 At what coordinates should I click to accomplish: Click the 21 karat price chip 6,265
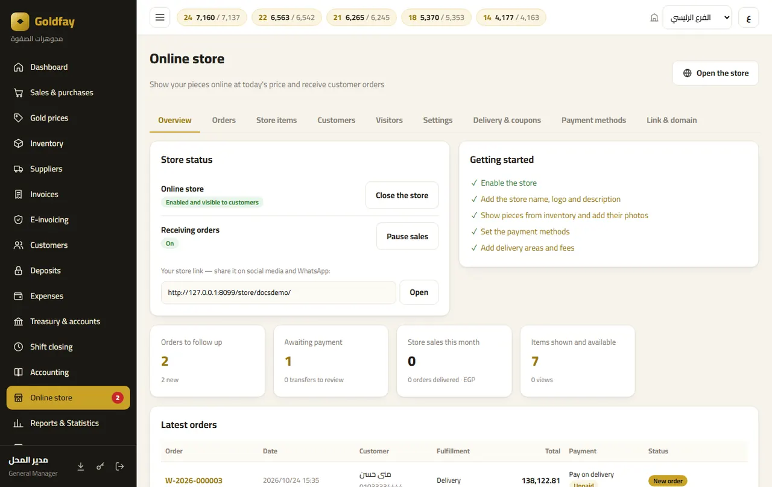point(361,17)
